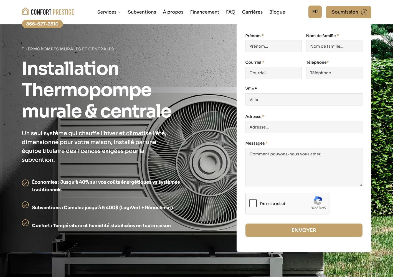Screen dimensions: 393x277
Task: Focus the Nom de famille field
Action: (x=334, y=46)
